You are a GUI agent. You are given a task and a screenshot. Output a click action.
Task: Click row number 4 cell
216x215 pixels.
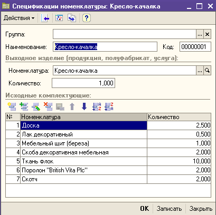[x=13, y=152]
